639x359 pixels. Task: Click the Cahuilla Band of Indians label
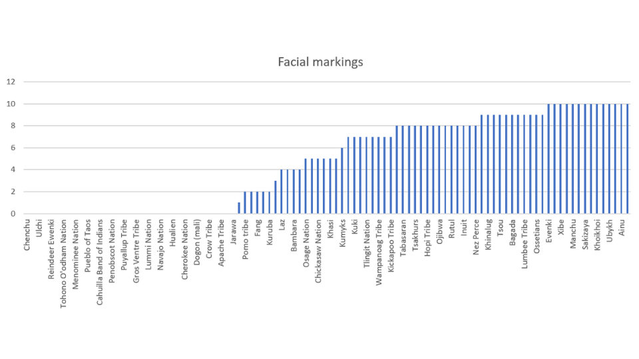click(x=100, y=262)
